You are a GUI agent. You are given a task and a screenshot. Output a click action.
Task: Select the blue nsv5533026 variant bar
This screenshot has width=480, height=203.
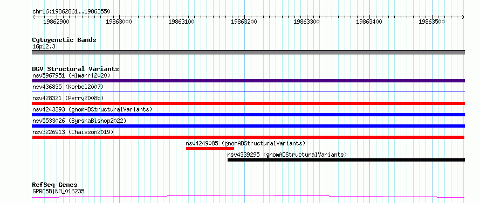coord(248,126)
